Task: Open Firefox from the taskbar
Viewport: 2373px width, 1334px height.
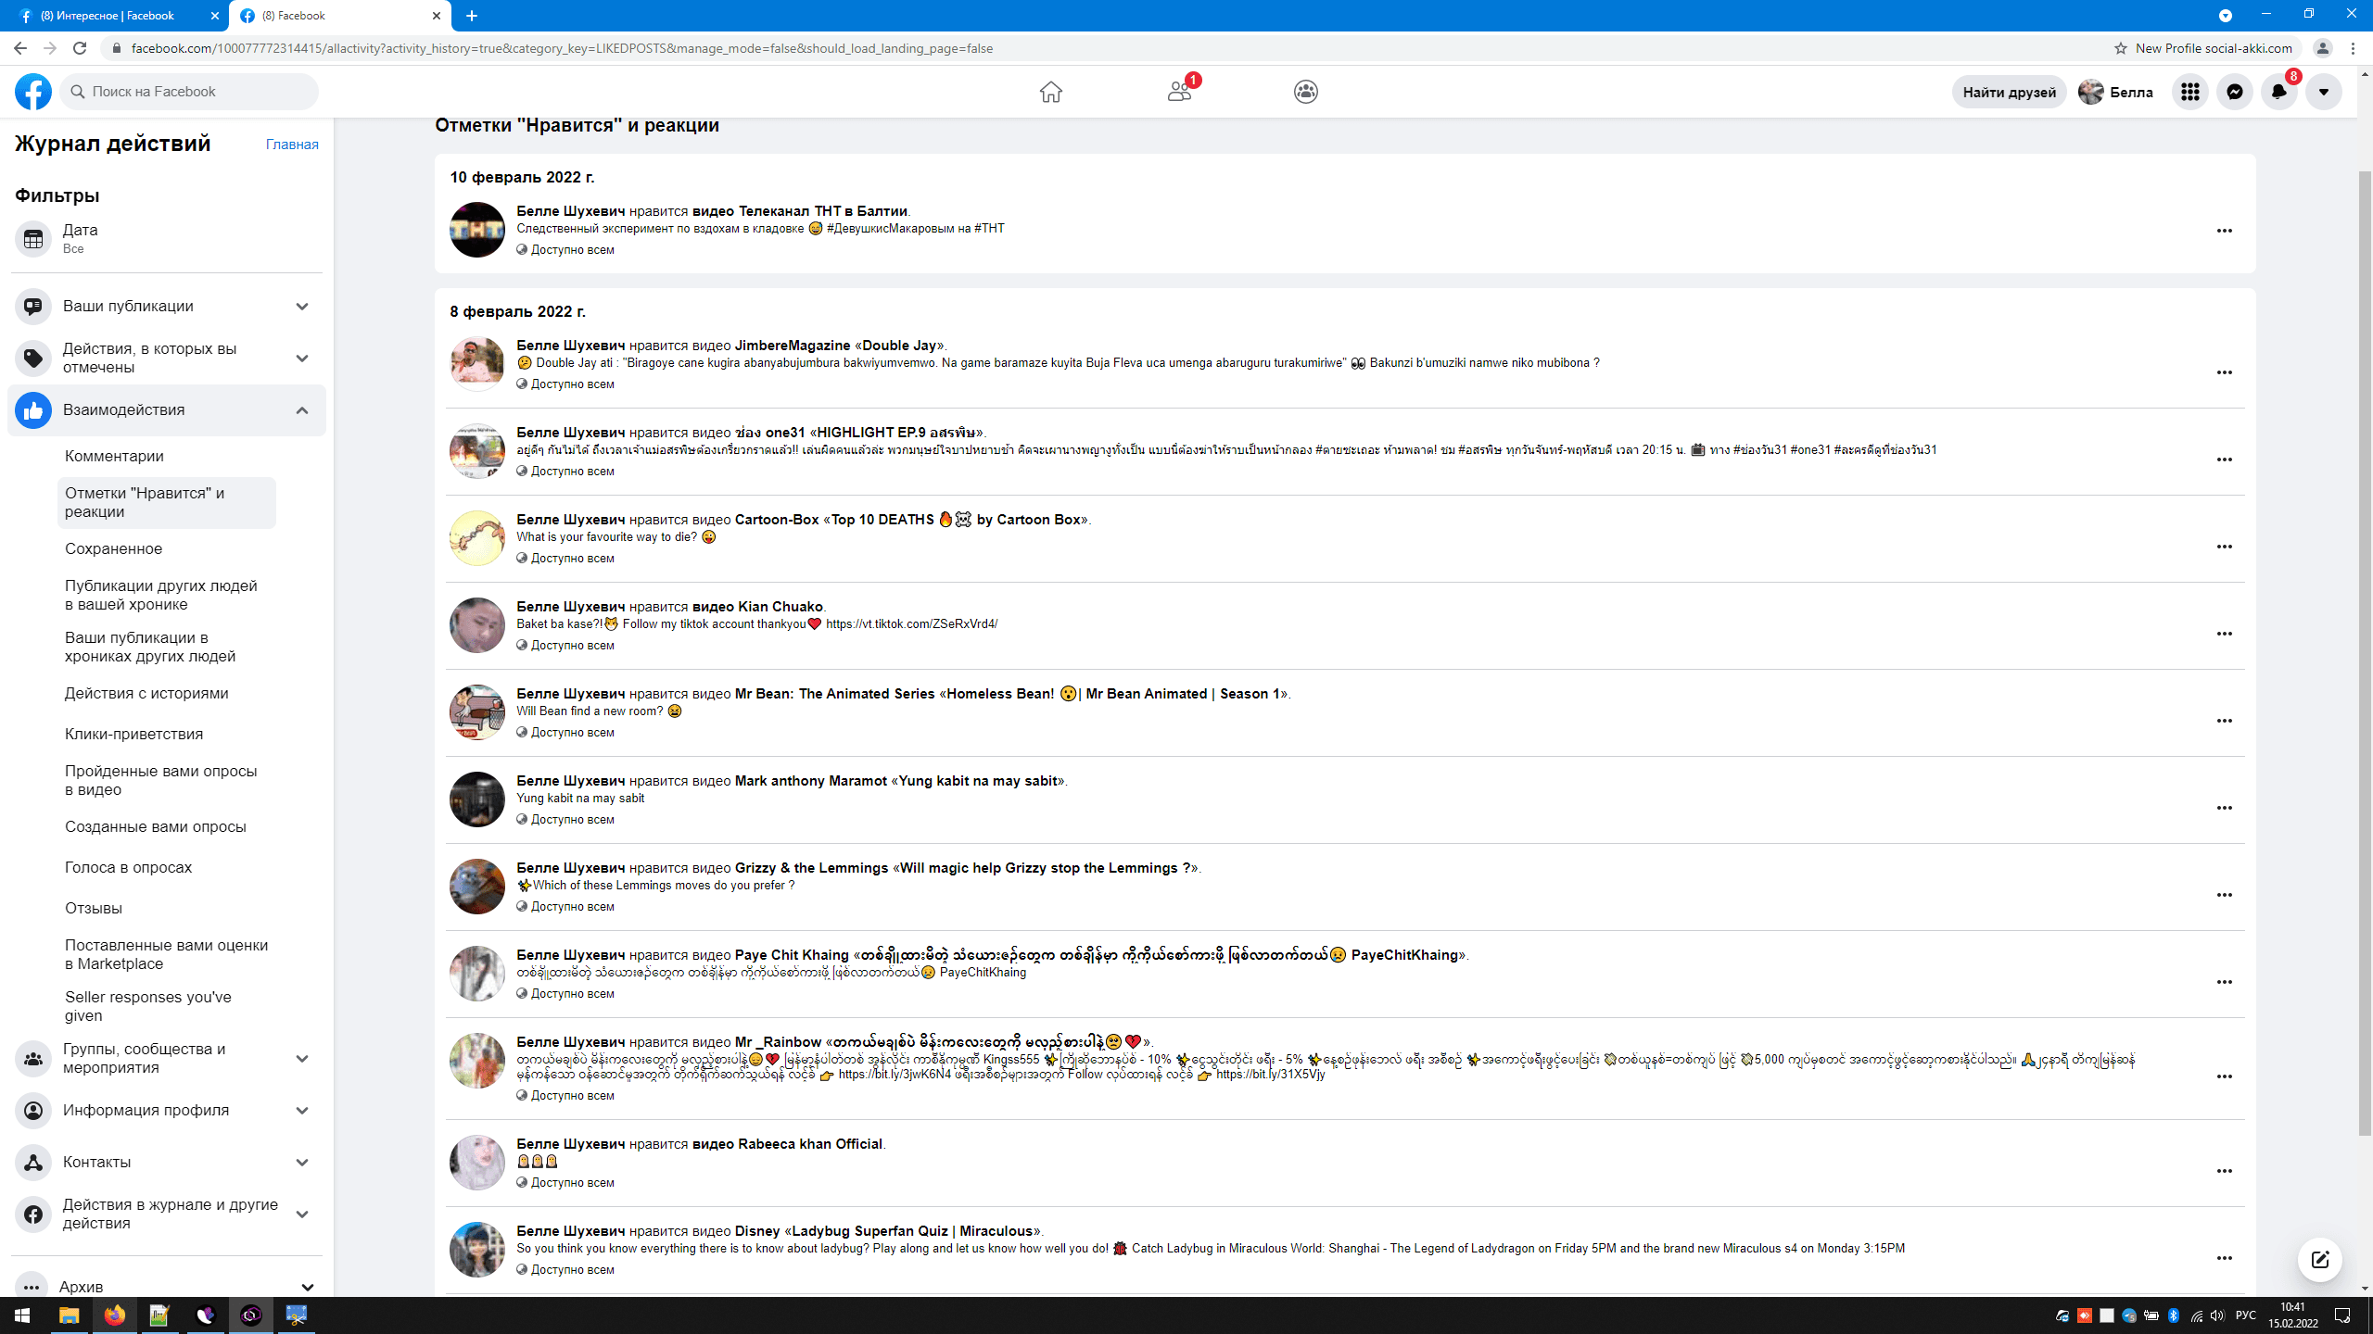Action: click(115, 1315)
